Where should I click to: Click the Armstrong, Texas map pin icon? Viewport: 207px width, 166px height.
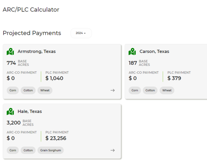pyautogui.click(x=10, y=52)
